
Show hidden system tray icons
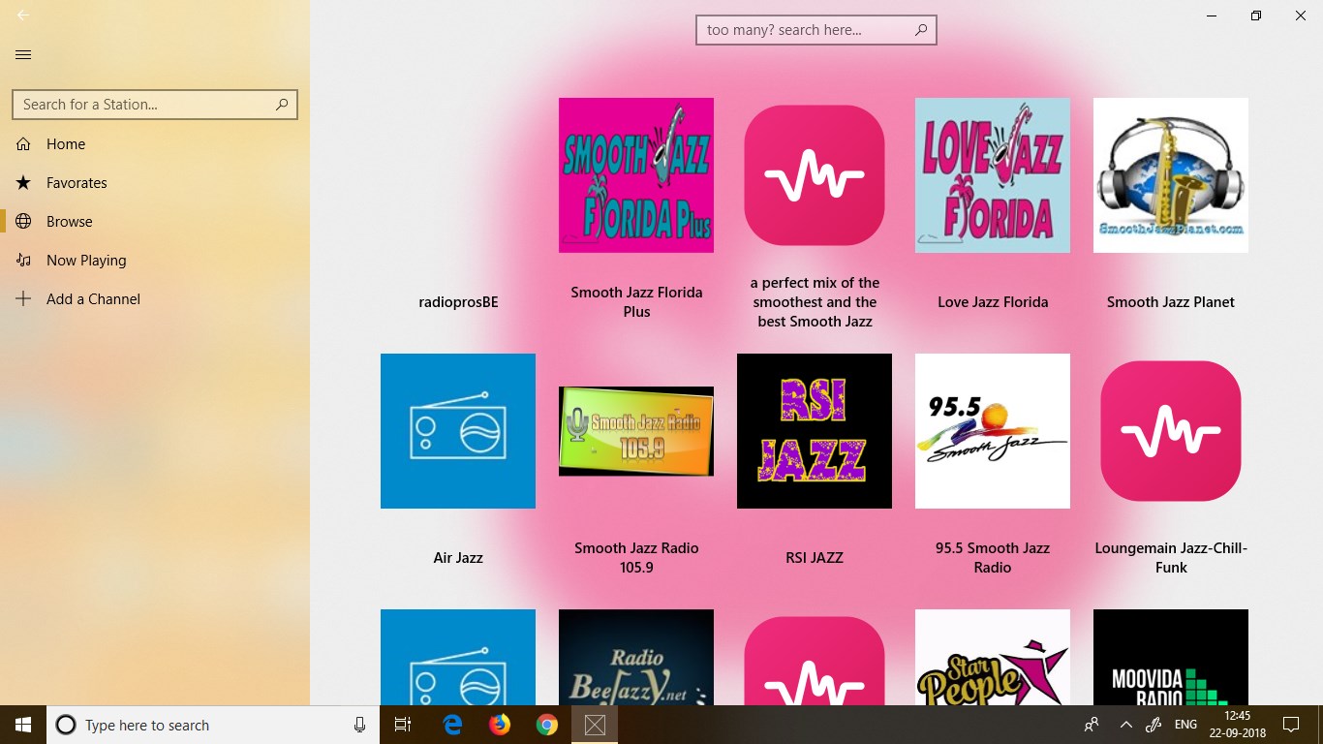pos(1125,725)
